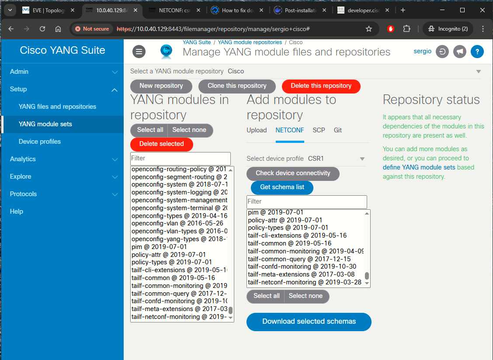Open the Incognito (2) profile indicator
This screenshot has width=493, height=360.
tap(448, 29)
